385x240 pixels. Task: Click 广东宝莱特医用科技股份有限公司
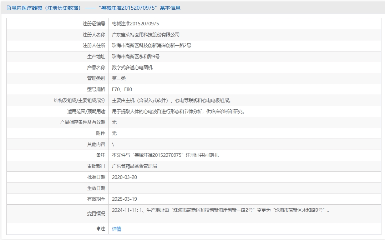[146, 35]
